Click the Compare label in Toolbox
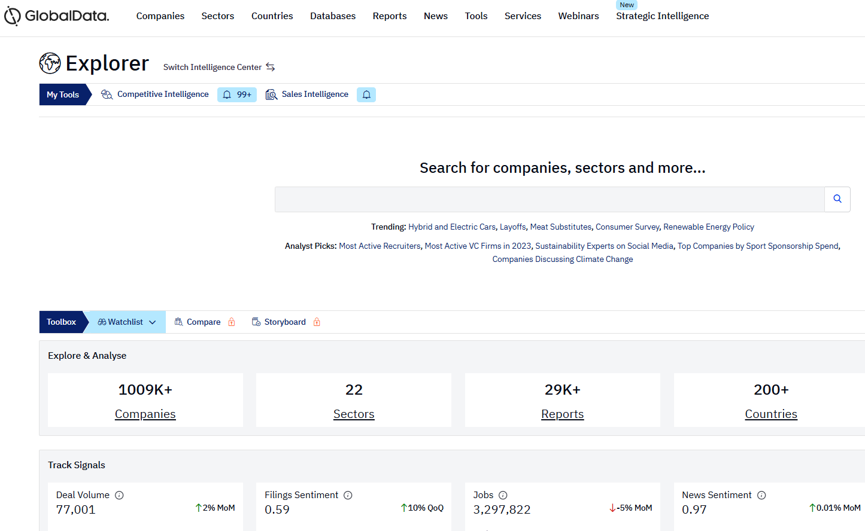This screenshot has width=865, height=531. (x=204, y=322)
